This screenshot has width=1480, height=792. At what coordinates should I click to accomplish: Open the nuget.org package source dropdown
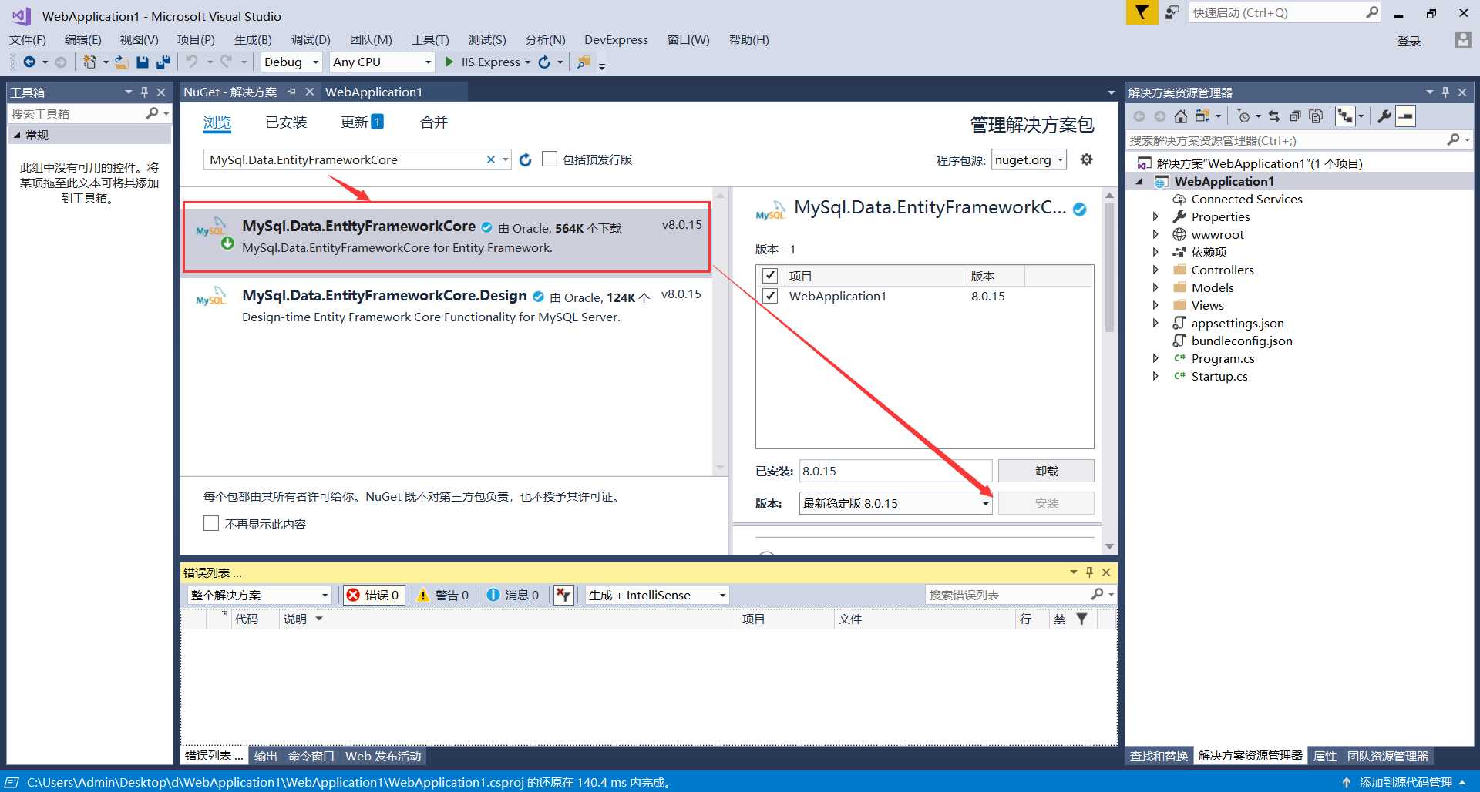coord(1028,159)
